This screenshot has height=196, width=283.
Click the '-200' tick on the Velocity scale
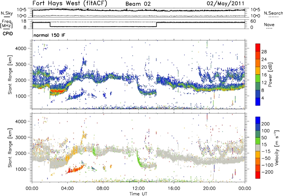coord(267,172)
